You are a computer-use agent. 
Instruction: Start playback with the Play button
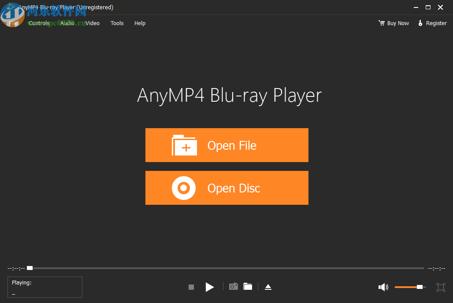pyautogui.click(x=210, y=287)
